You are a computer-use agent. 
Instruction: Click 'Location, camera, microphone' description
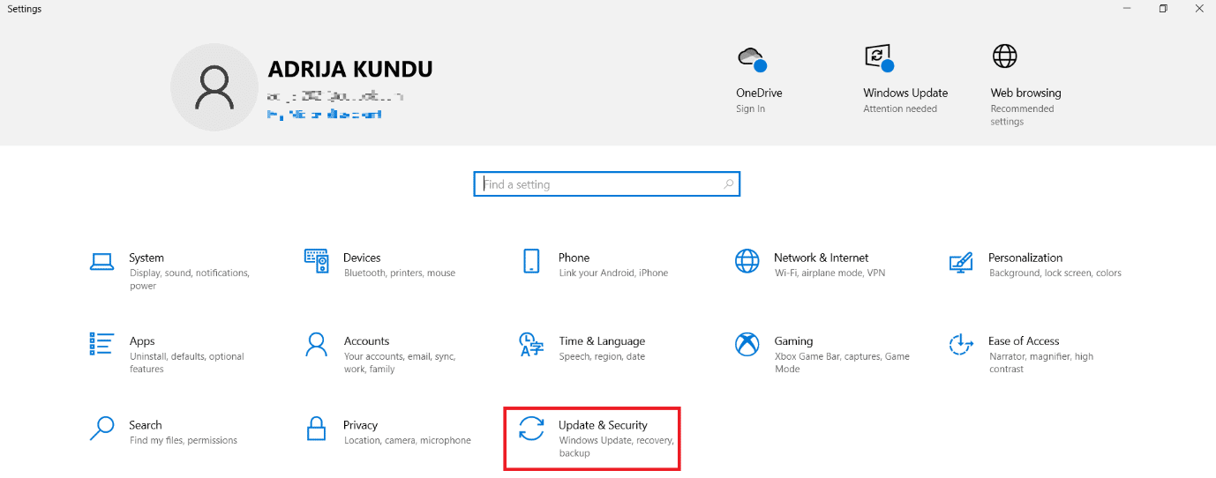407,440
